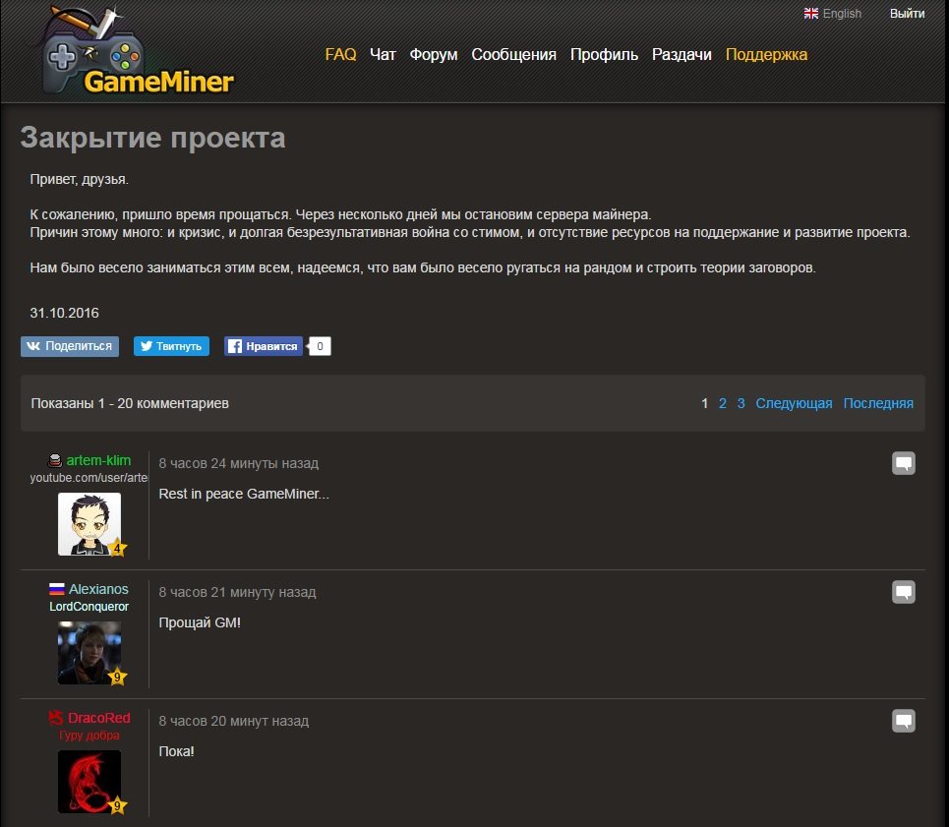
Task: Click the Russian flag beside Alexianos
Action: [x=56, y=589]
